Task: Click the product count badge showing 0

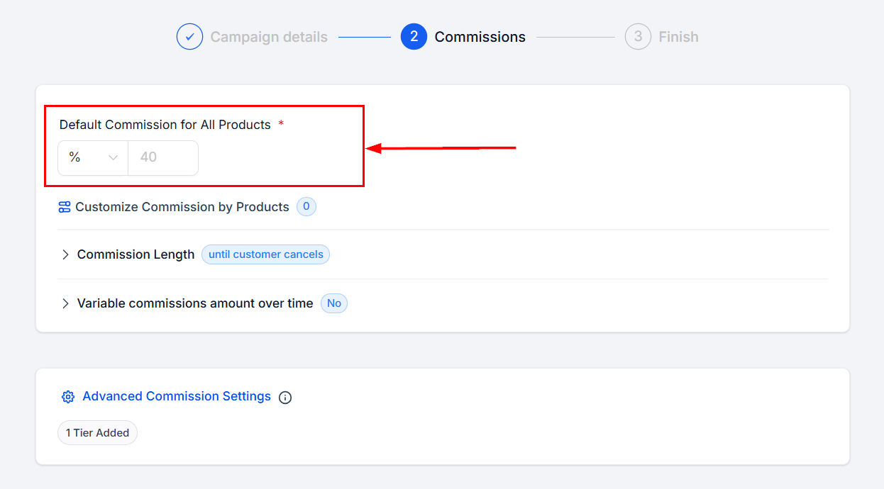Action: 306,207
